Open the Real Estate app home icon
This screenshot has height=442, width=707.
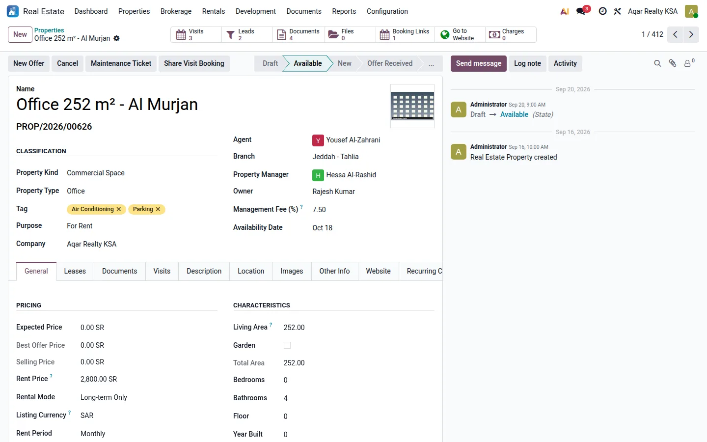click(13, 11)
